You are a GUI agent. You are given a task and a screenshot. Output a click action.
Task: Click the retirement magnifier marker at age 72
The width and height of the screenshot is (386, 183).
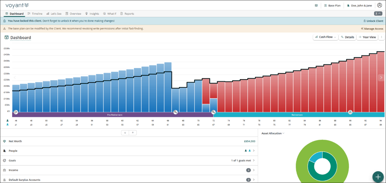[213, 112]
